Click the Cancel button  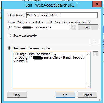coord(87,95)
